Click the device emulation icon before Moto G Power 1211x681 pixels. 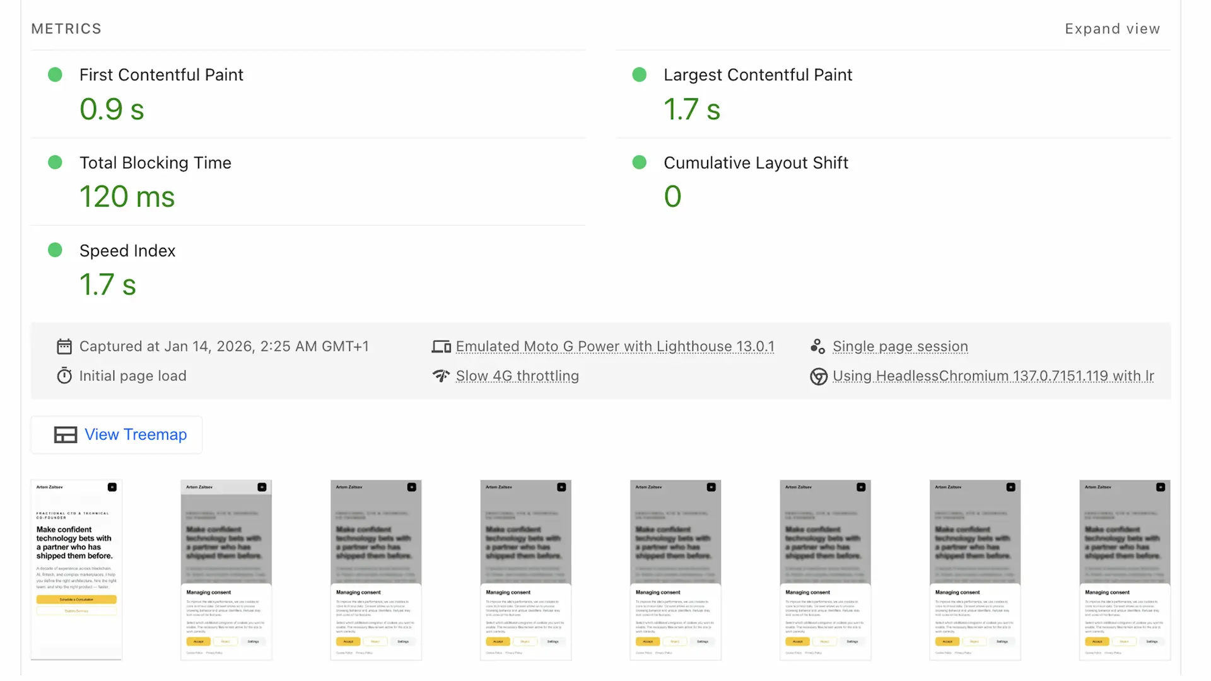click(440, 346)
